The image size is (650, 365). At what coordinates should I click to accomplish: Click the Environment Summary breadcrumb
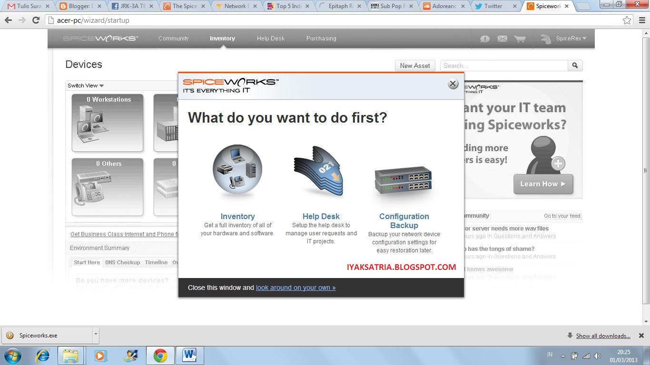(99, 248)
